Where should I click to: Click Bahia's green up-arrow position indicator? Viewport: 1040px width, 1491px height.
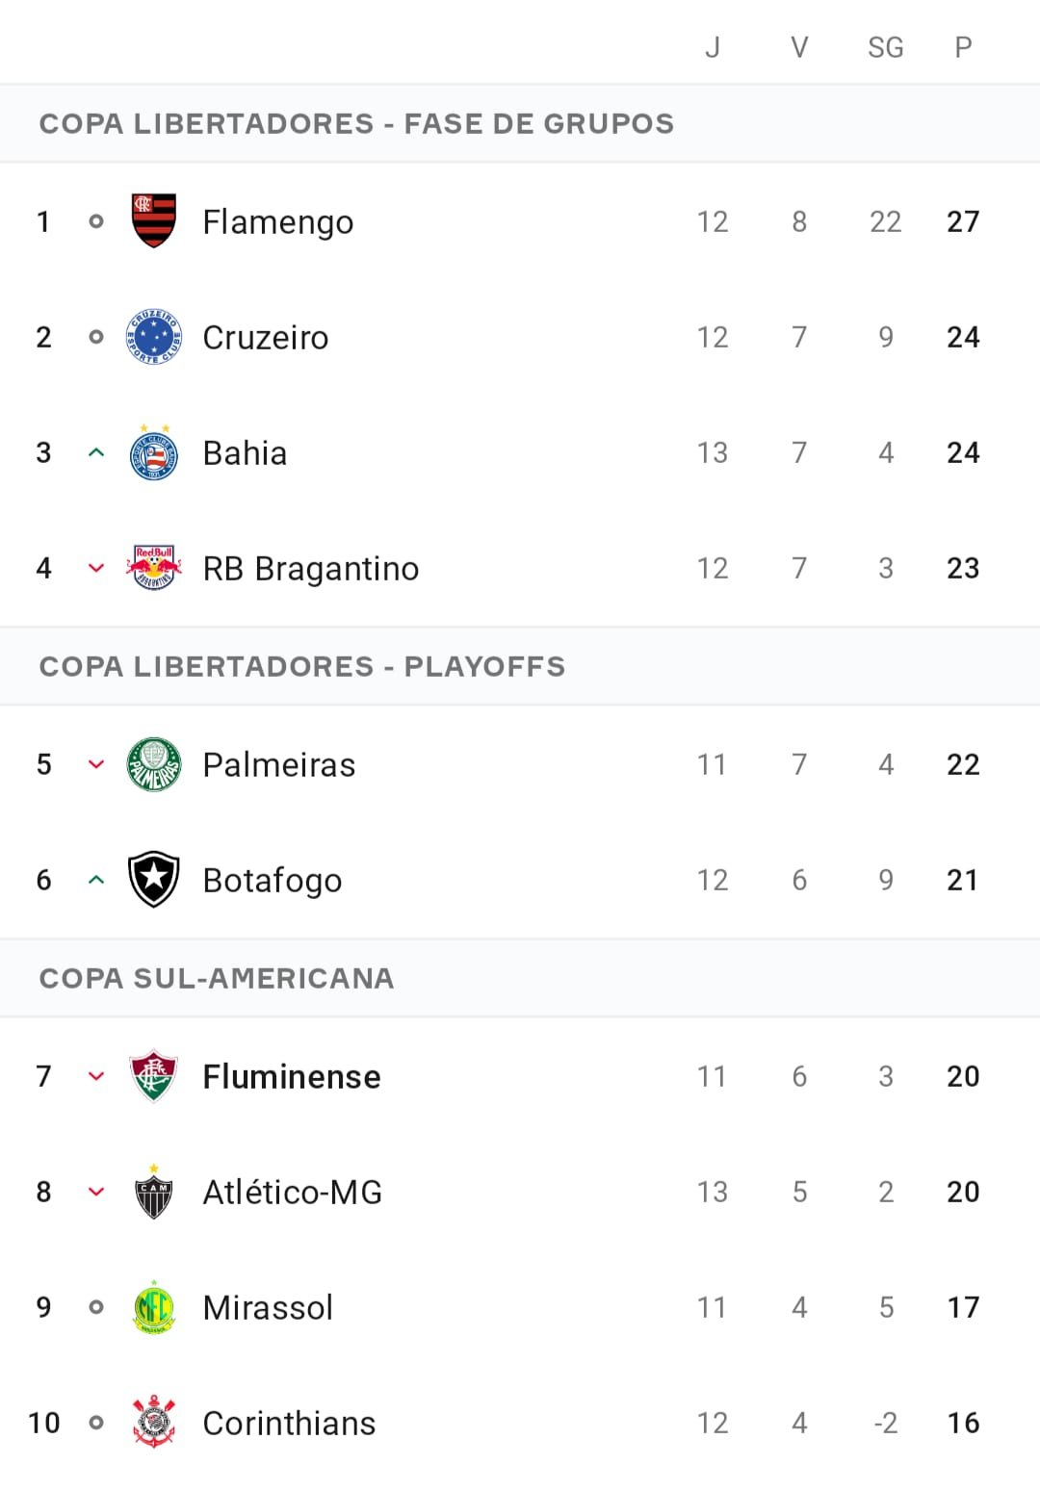96,452
